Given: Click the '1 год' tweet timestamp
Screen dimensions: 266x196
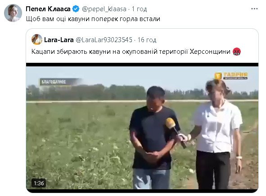Looking at the screenshot, I should [x=139, y=9].
